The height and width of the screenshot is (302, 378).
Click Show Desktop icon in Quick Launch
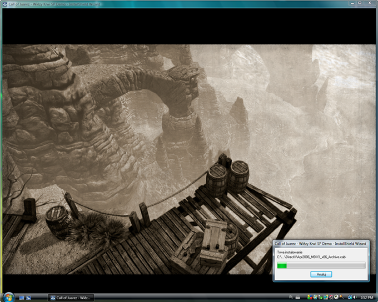click(22, 298)
